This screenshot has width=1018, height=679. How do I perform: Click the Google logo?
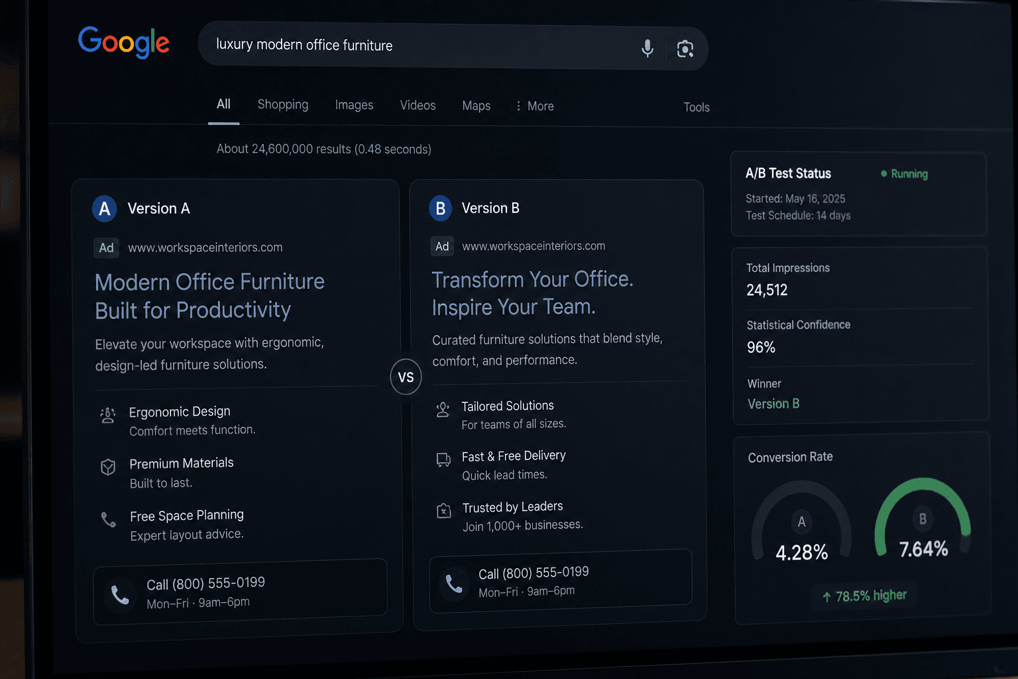124,42
